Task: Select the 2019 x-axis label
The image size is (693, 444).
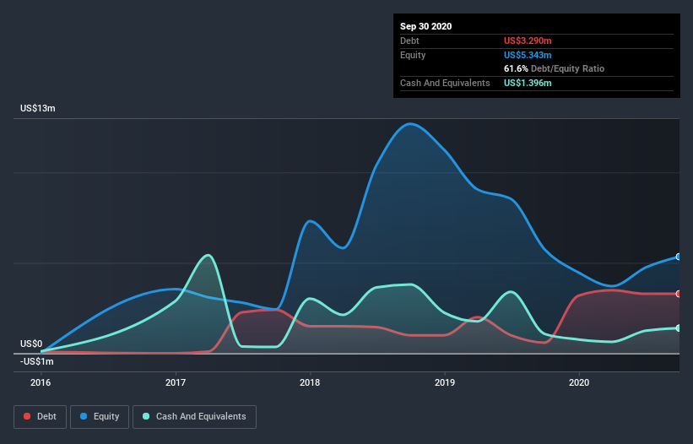Action: [445, 382]
